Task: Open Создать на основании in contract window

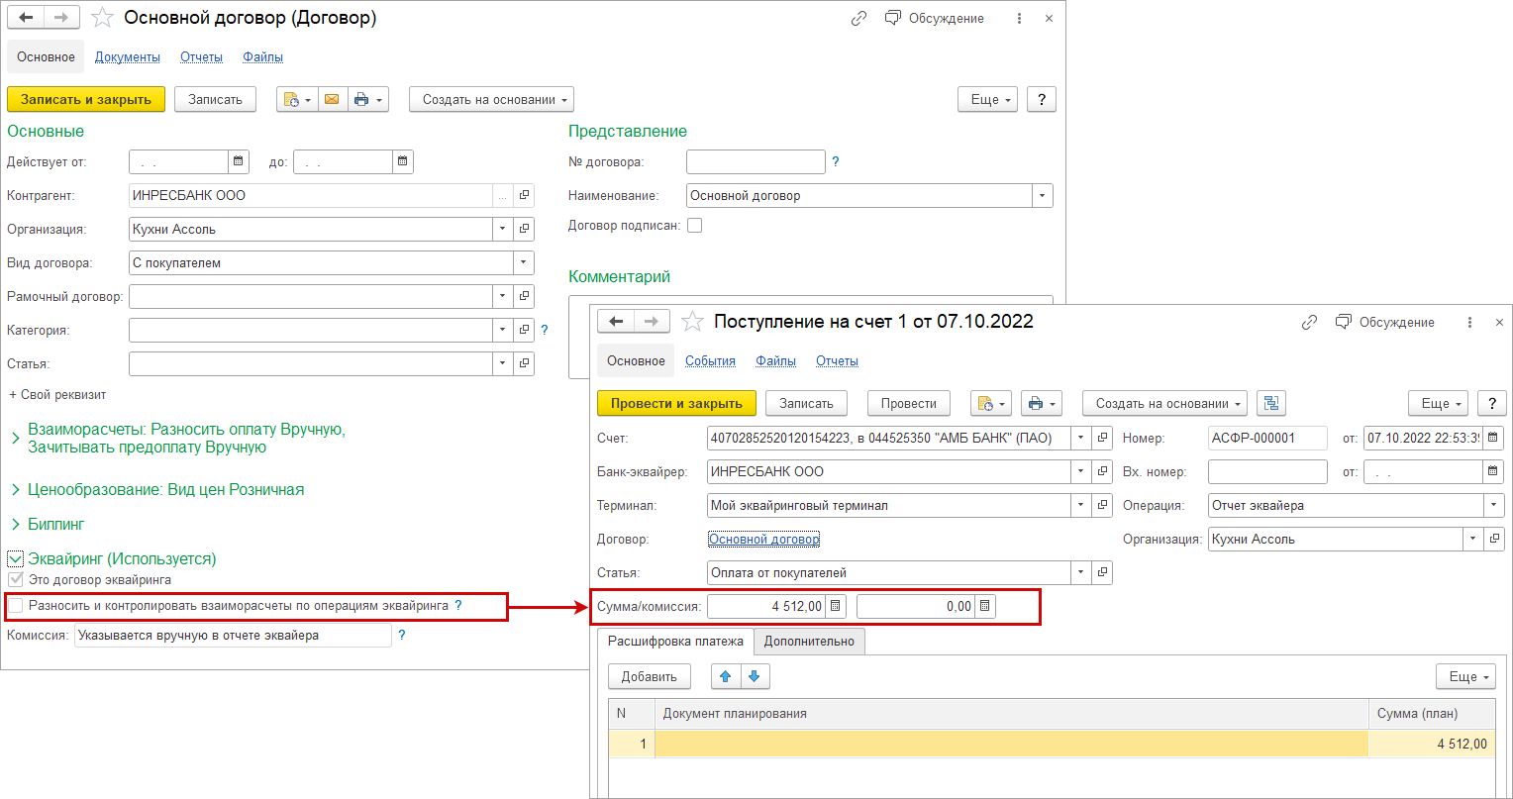Action: (492, 99)
